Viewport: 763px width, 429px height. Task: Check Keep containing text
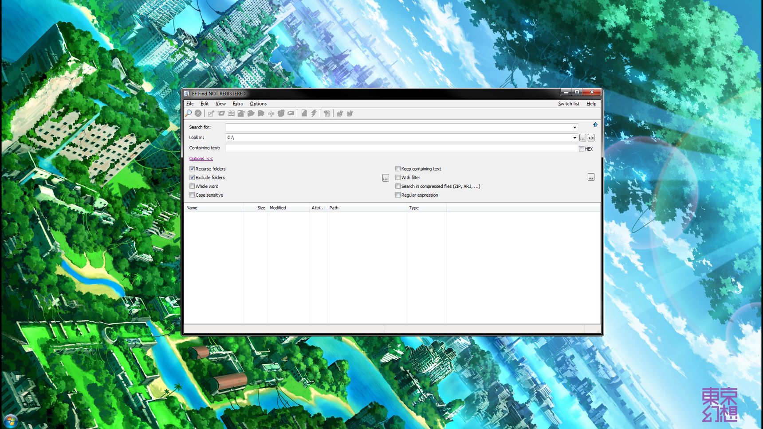coord(398,169)
